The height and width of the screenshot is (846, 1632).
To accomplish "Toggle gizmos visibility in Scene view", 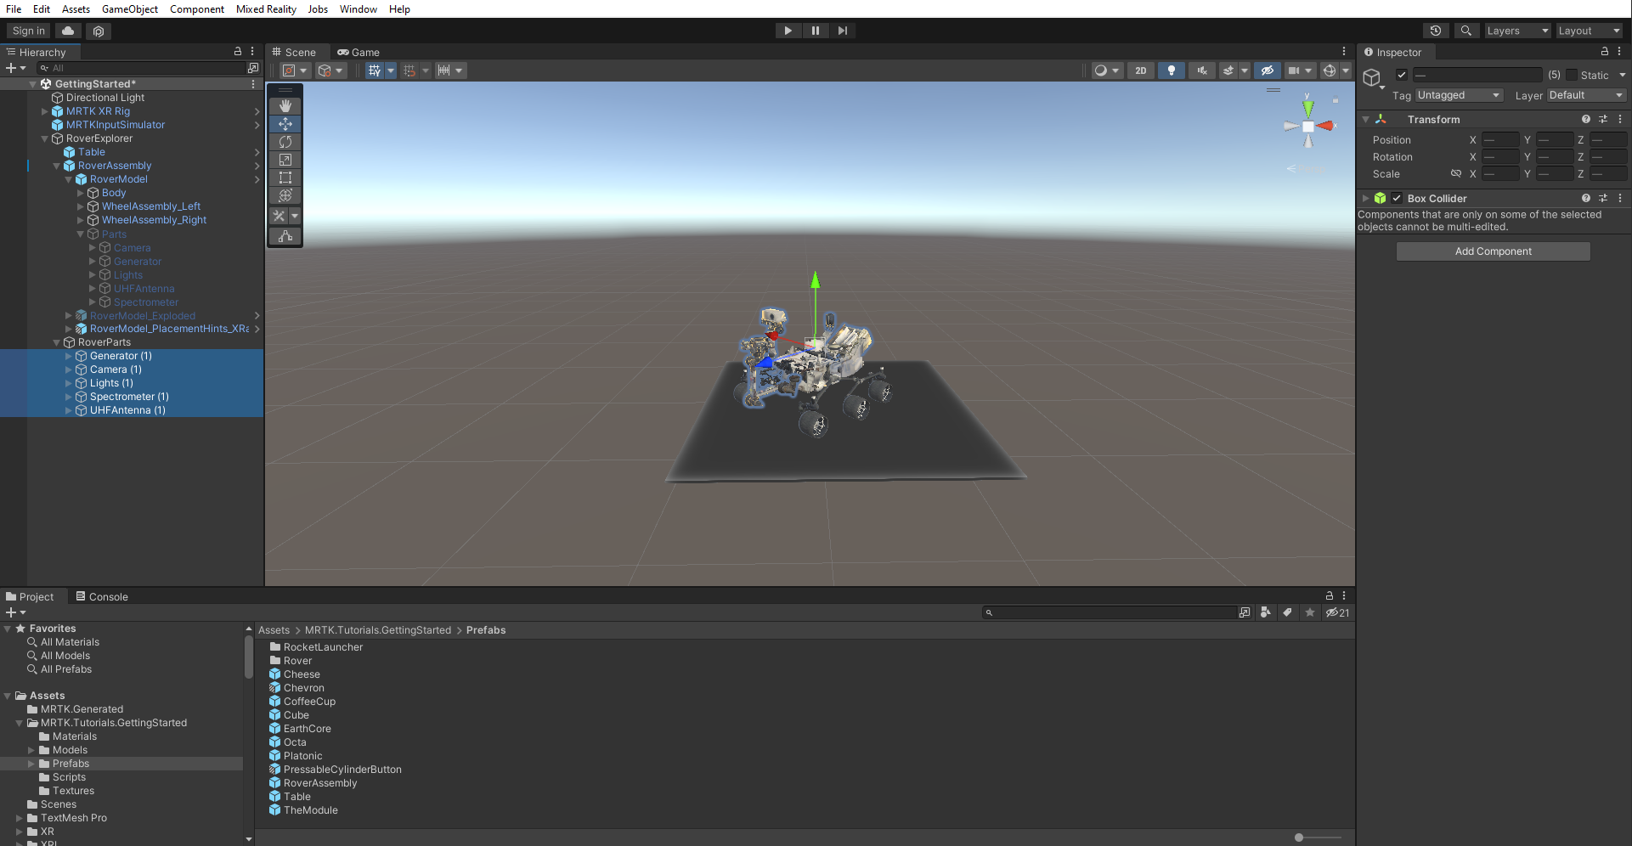I will tap(1330, 70).
